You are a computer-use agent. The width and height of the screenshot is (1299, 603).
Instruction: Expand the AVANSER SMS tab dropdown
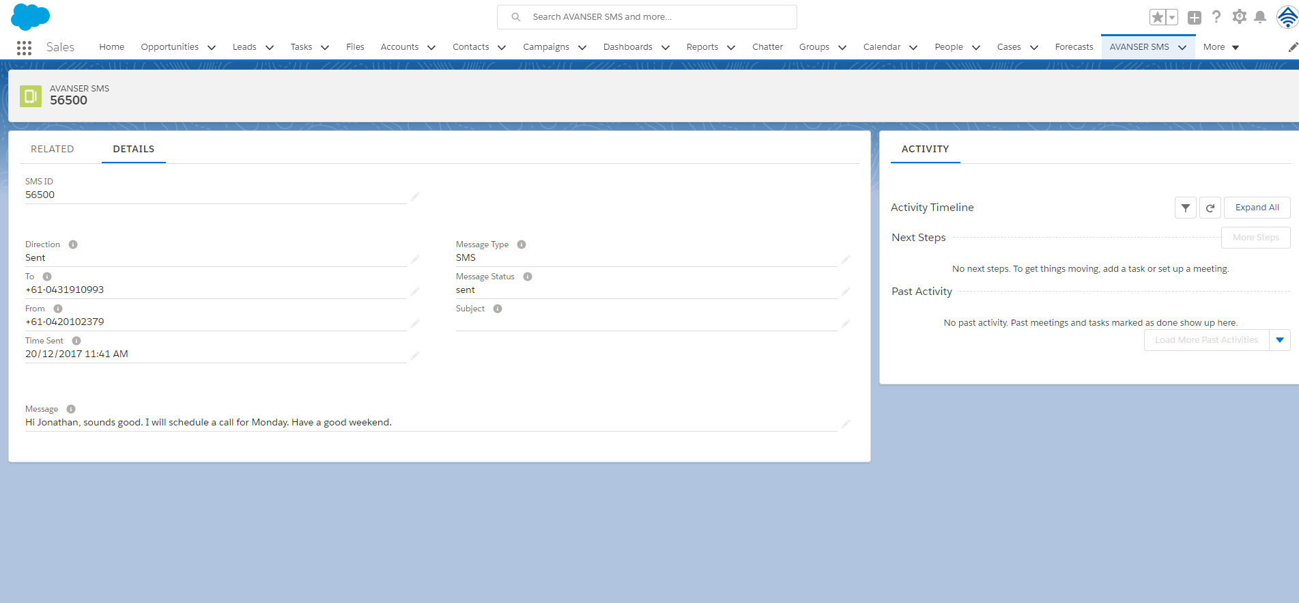[1182, 48]
